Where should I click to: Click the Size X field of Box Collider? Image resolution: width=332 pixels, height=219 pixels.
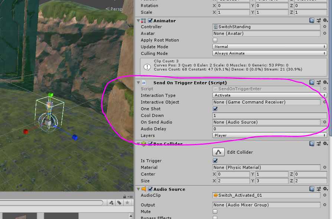pyautogui.click(x=233, y=181)
